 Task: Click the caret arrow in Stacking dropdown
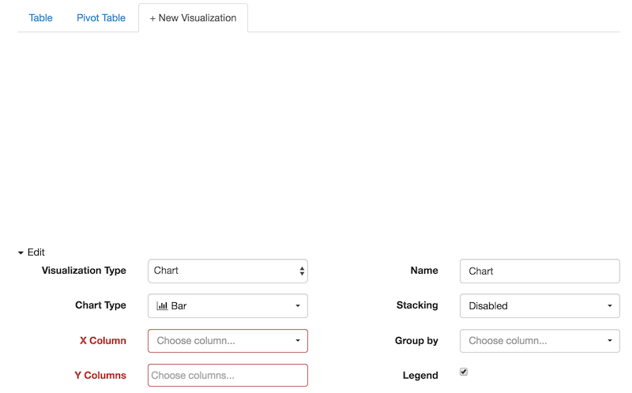click(x=609, y=306)
